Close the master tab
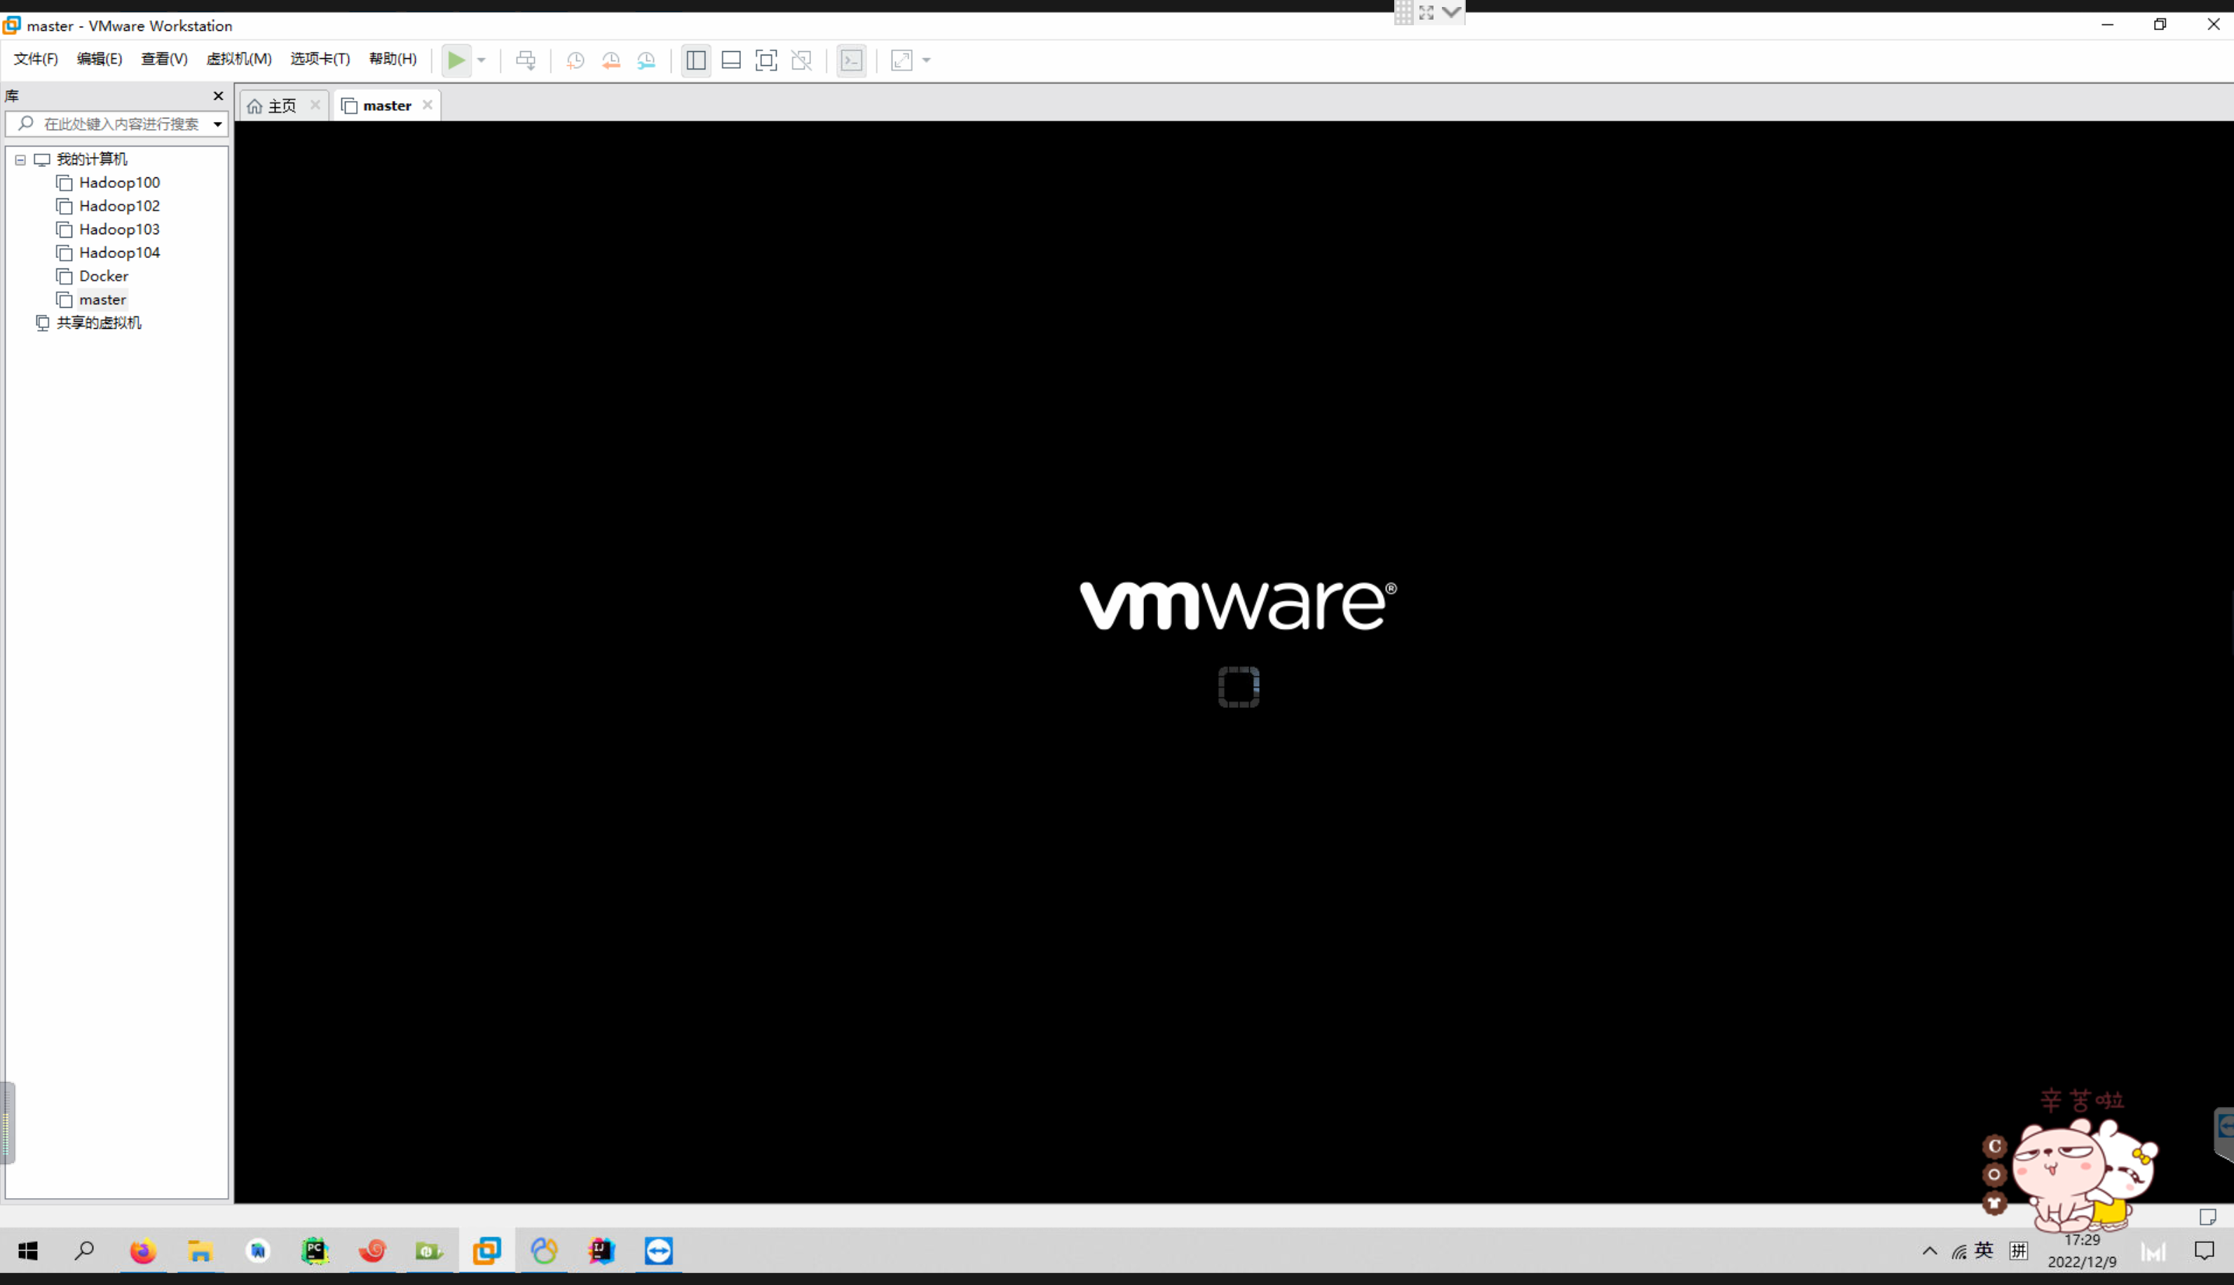 [x=427, y=105]
